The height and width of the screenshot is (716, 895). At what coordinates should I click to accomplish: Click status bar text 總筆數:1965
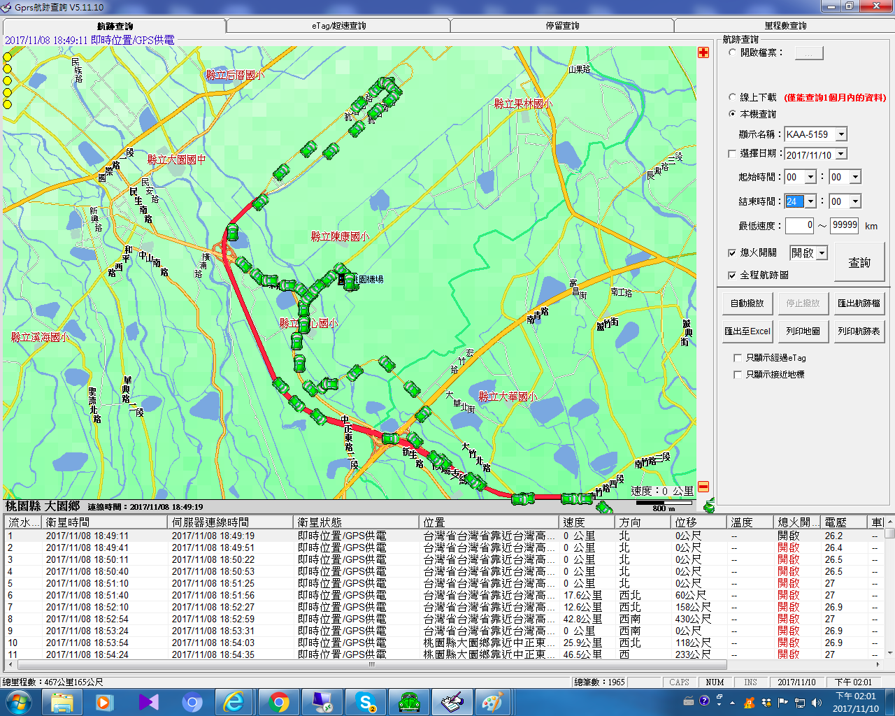coord(599,682)
